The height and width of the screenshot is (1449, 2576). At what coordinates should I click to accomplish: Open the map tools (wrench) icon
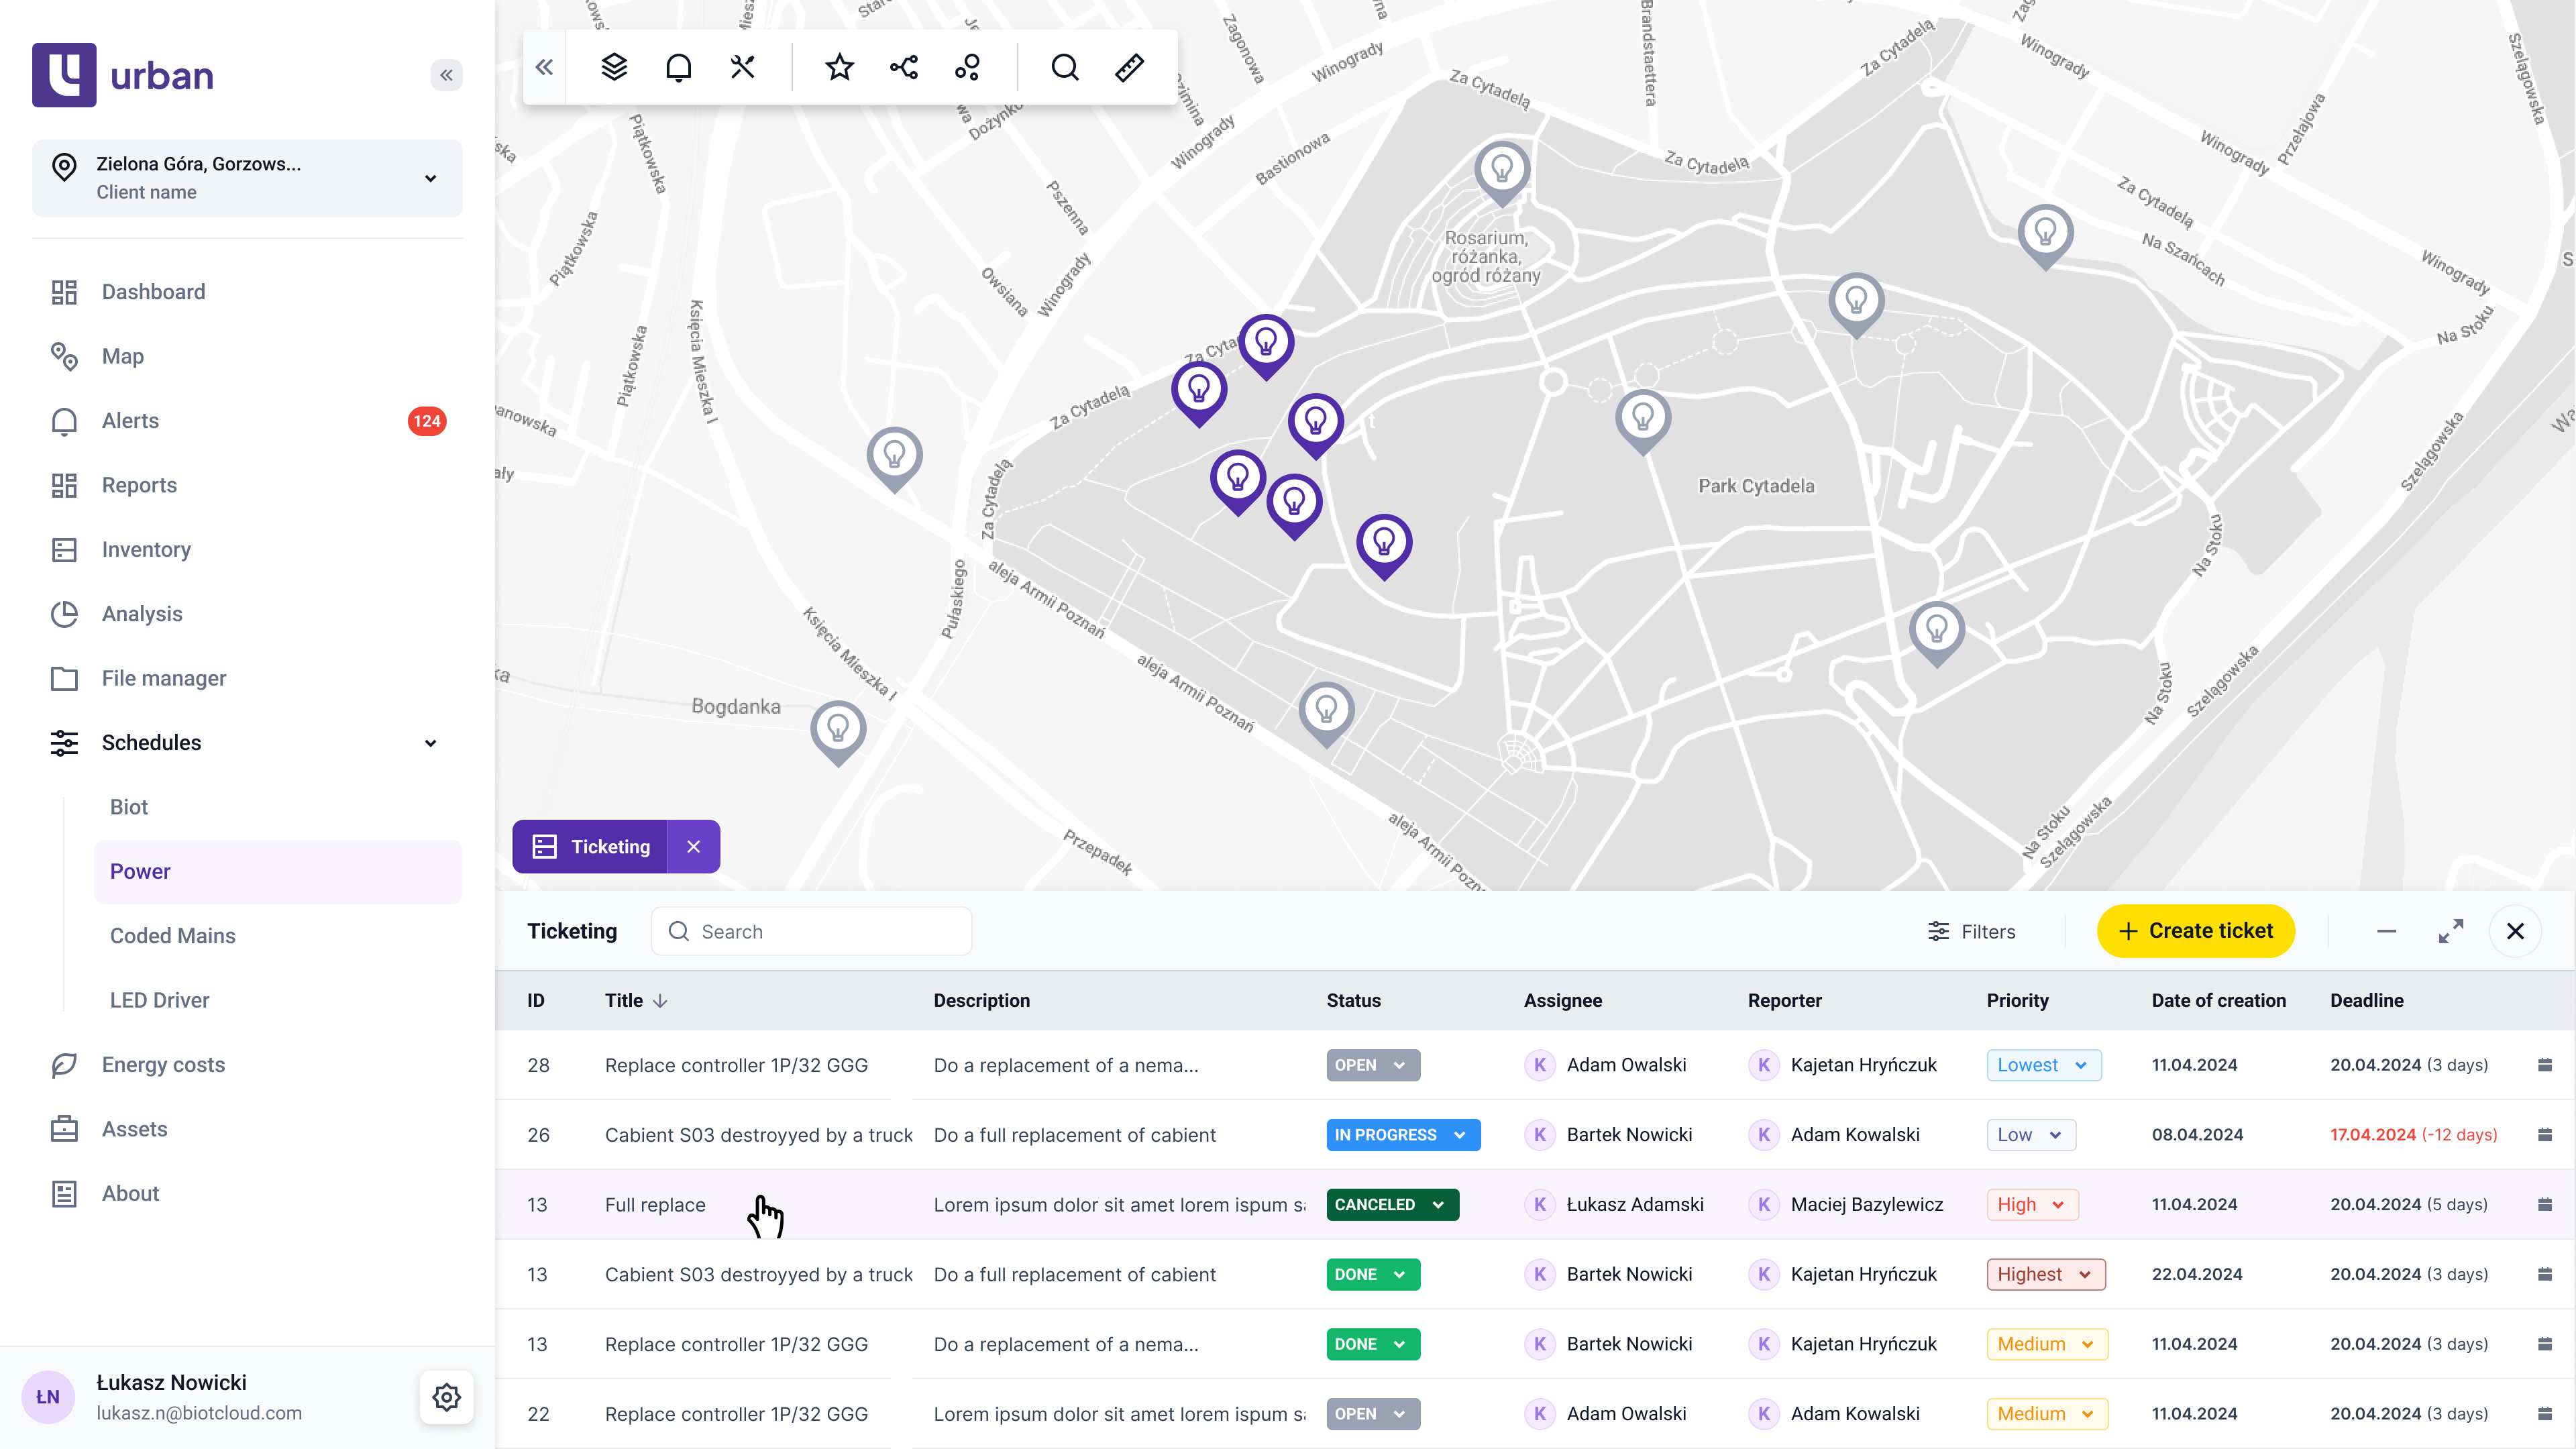(742, 67)
